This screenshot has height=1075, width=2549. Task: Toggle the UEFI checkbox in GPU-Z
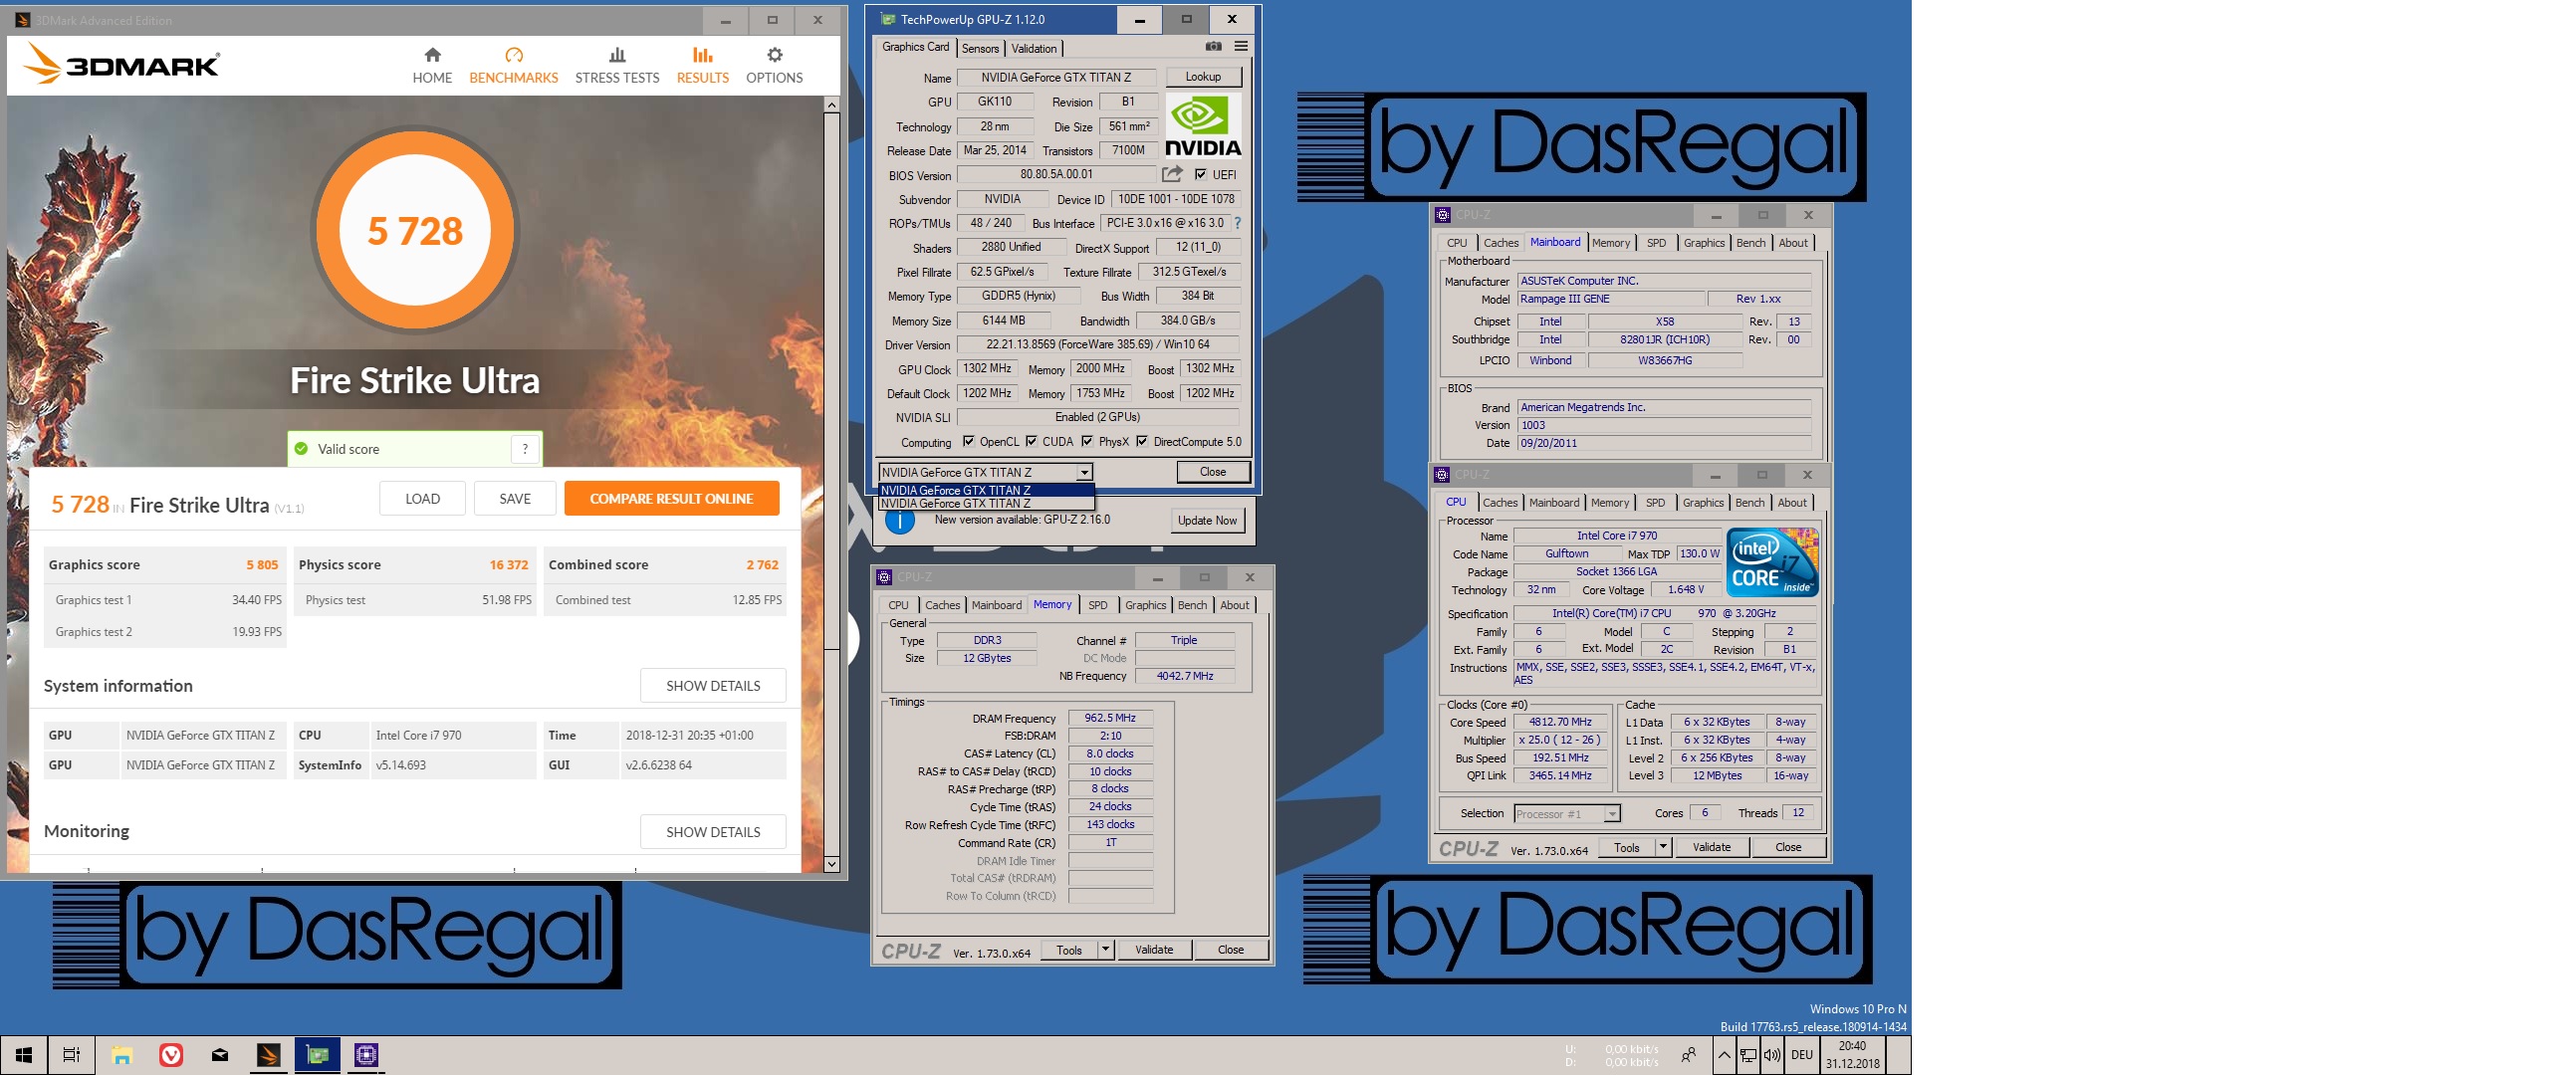(1200, 174)
